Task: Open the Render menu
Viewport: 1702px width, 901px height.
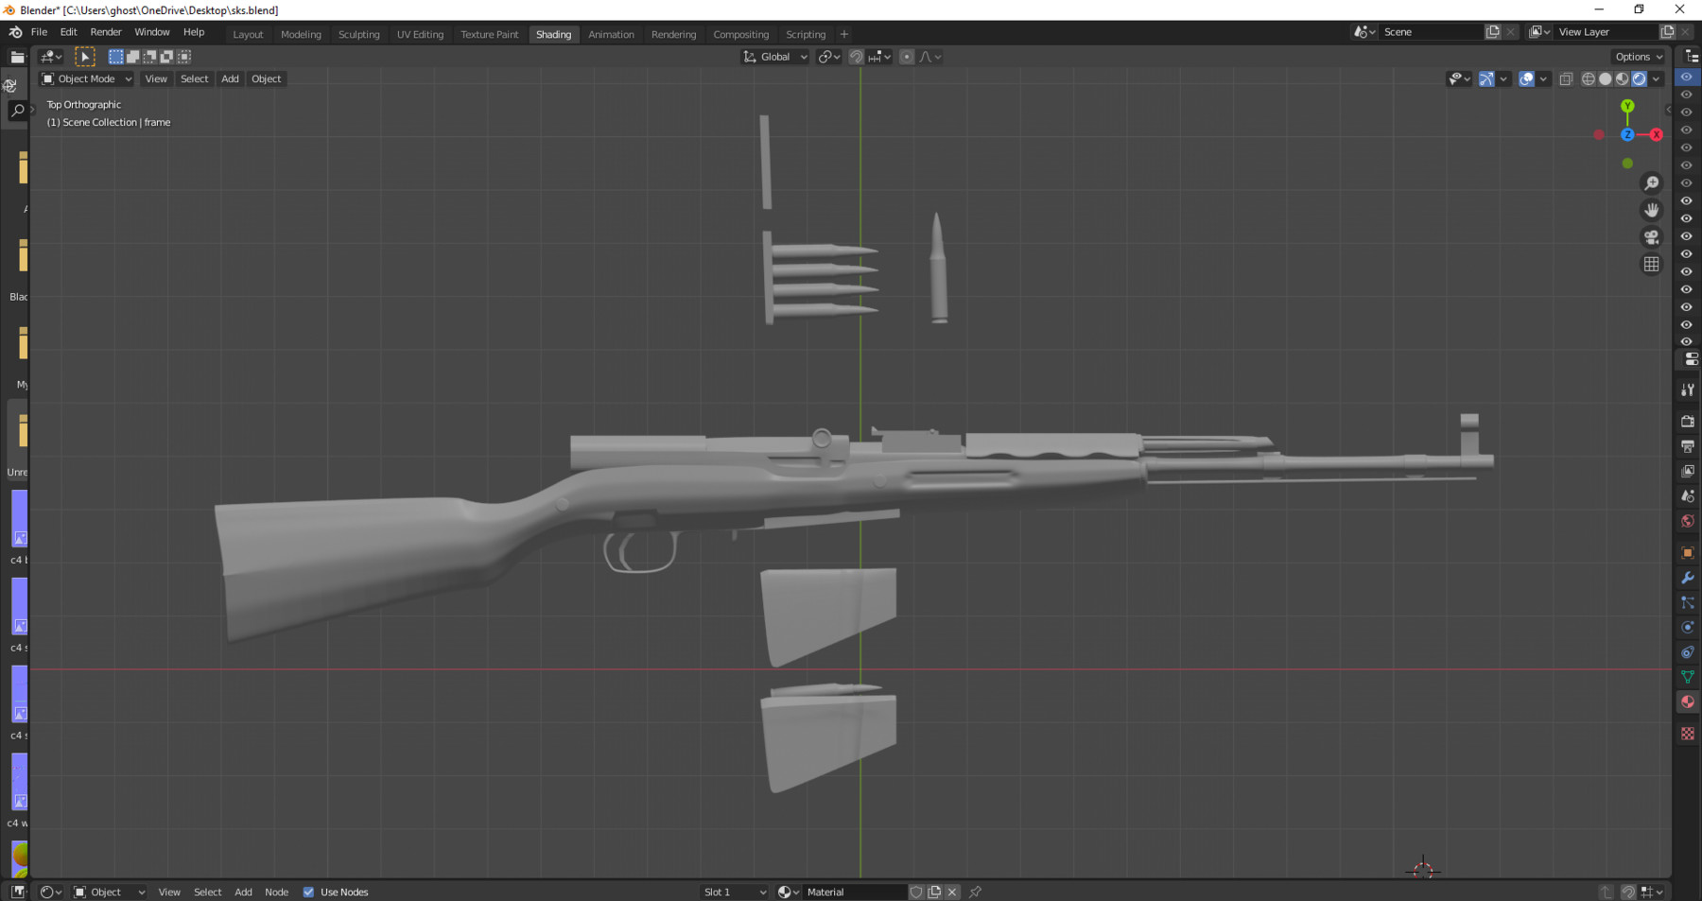Action: (x=105, y=31)
